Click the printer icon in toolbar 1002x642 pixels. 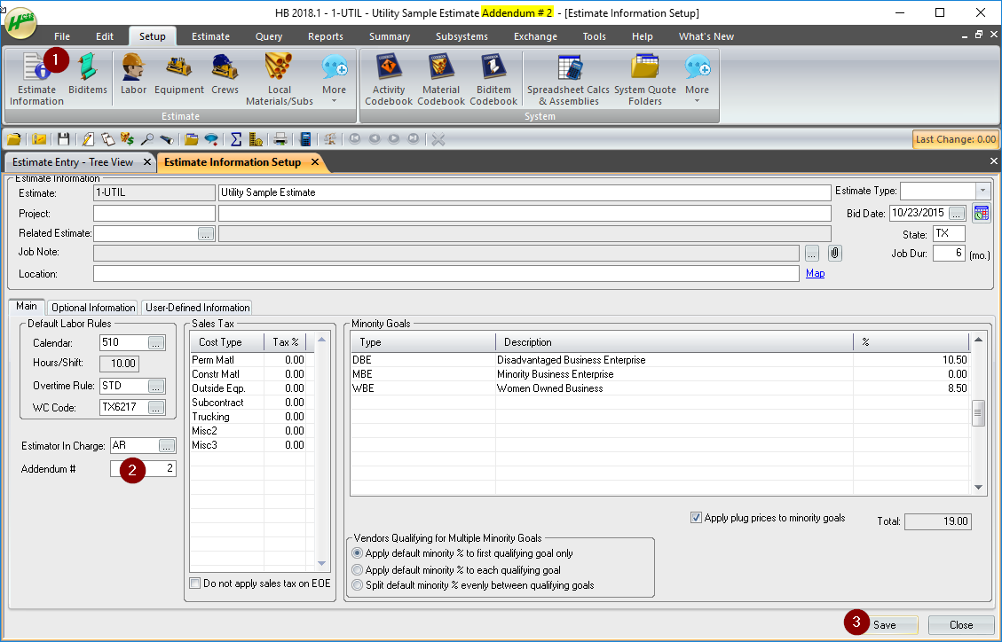coord(280,139)
